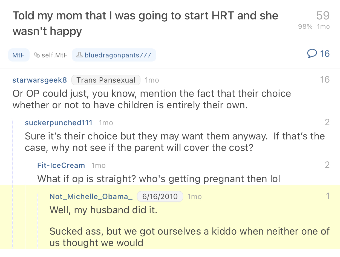This screenshot has width=340, height=257.
Task: Open the comments bubble icon showing 16
Action: tap(311, 54)
